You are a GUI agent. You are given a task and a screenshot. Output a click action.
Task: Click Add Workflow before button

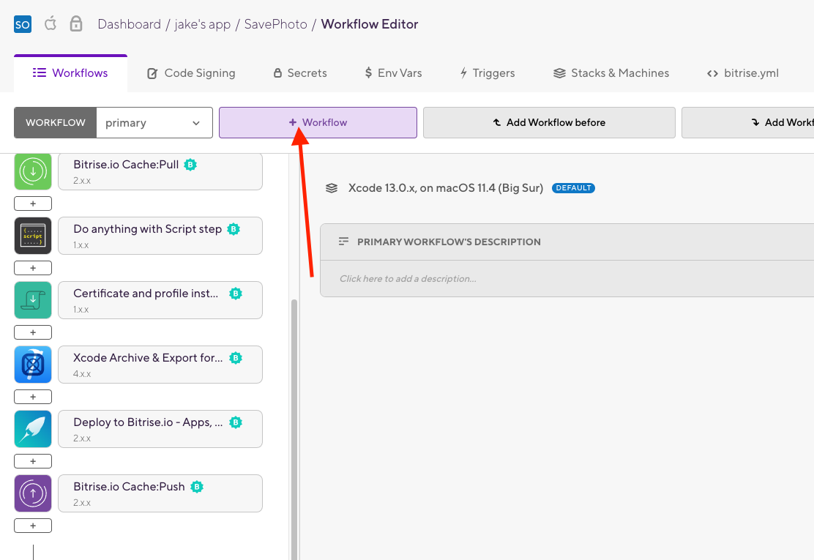click(x=549, y=122)
